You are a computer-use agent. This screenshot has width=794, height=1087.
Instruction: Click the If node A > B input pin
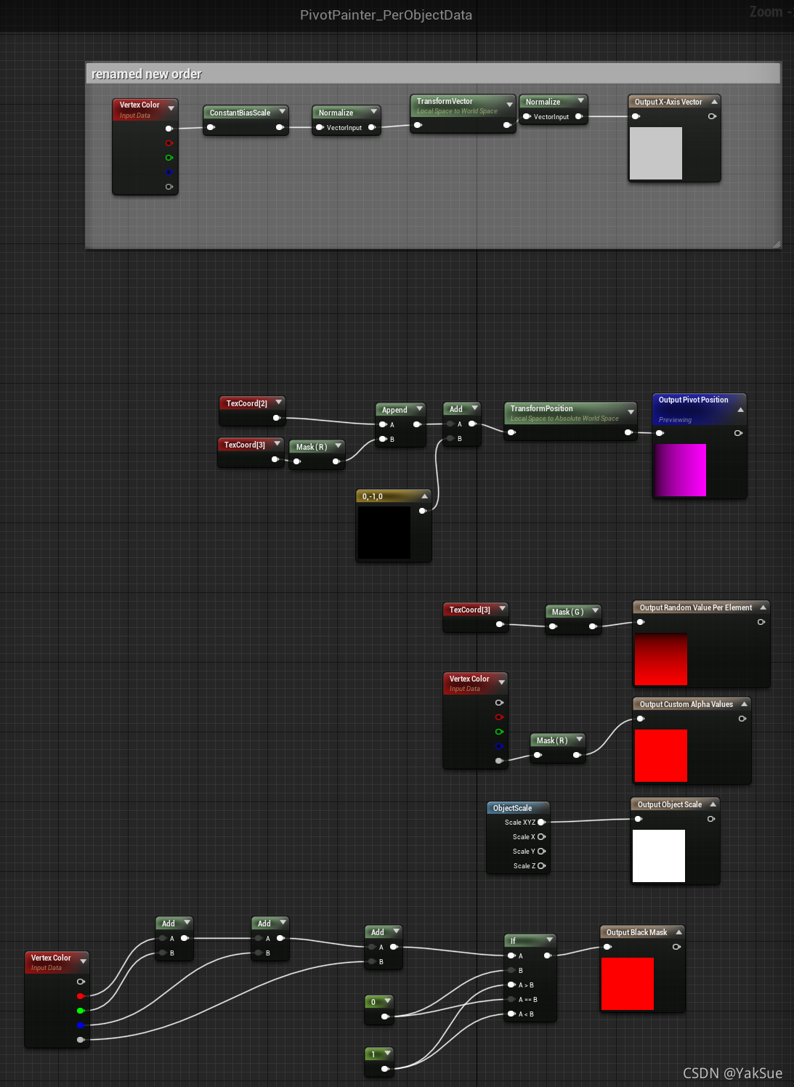coord(511,985)
